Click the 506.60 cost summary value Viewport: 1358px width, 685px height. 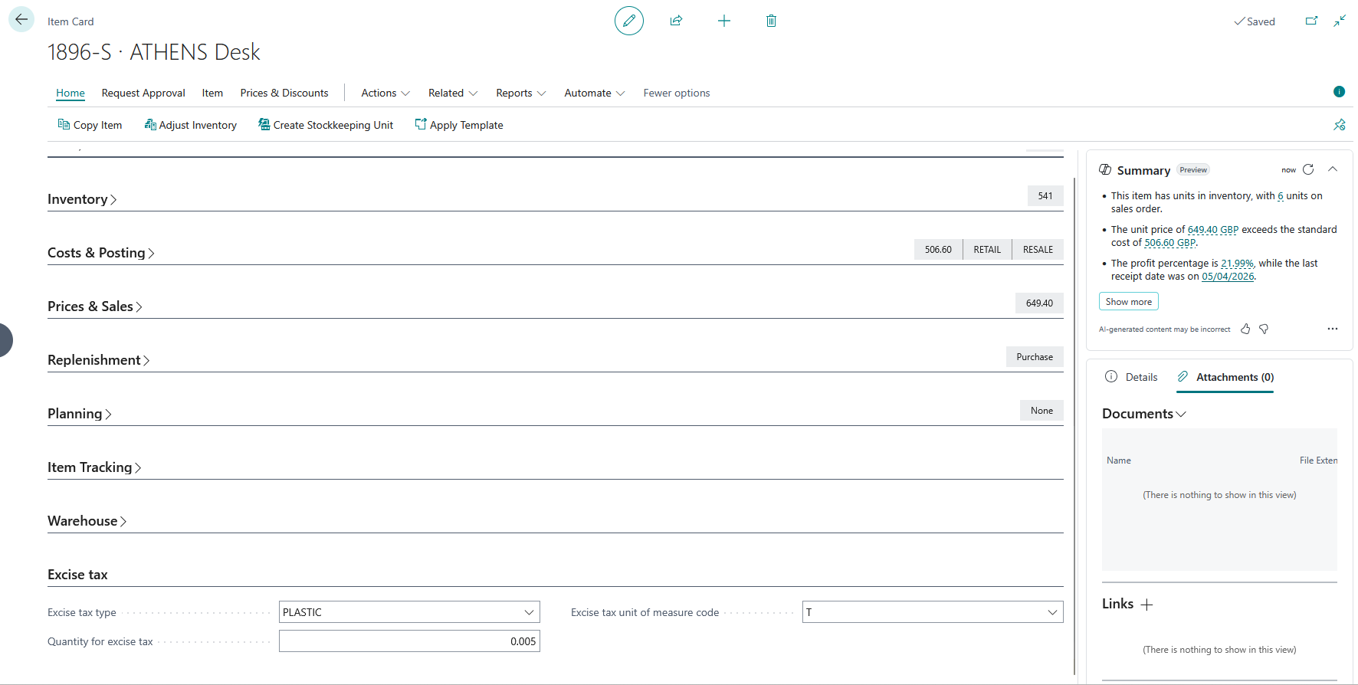(938, 250)
